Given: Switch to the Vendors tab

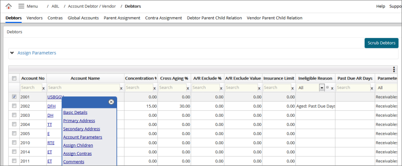Looking at the screenshot, I should click(x=35, y=18).
